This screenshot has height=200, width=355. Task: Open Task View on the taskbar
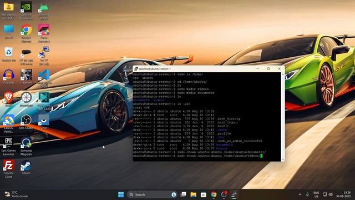click(183, 194)
